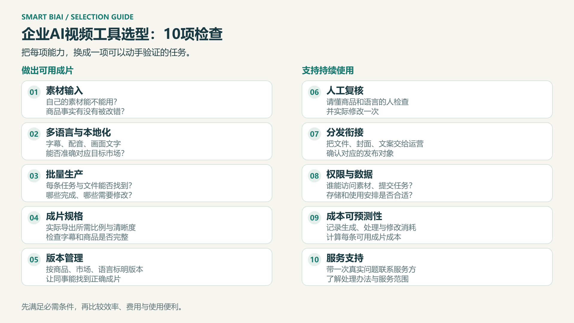Click the line "把文件、封面、文案交给运营"
574x323 pixels.
pyautogui.click(x=375, y=144)
